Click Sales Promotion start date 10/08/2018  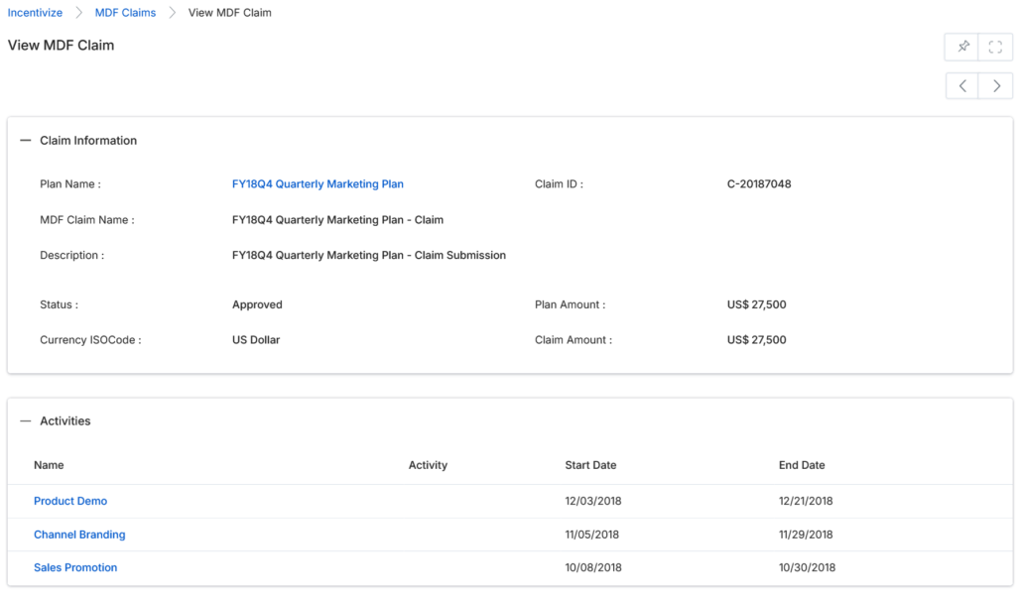593,567
